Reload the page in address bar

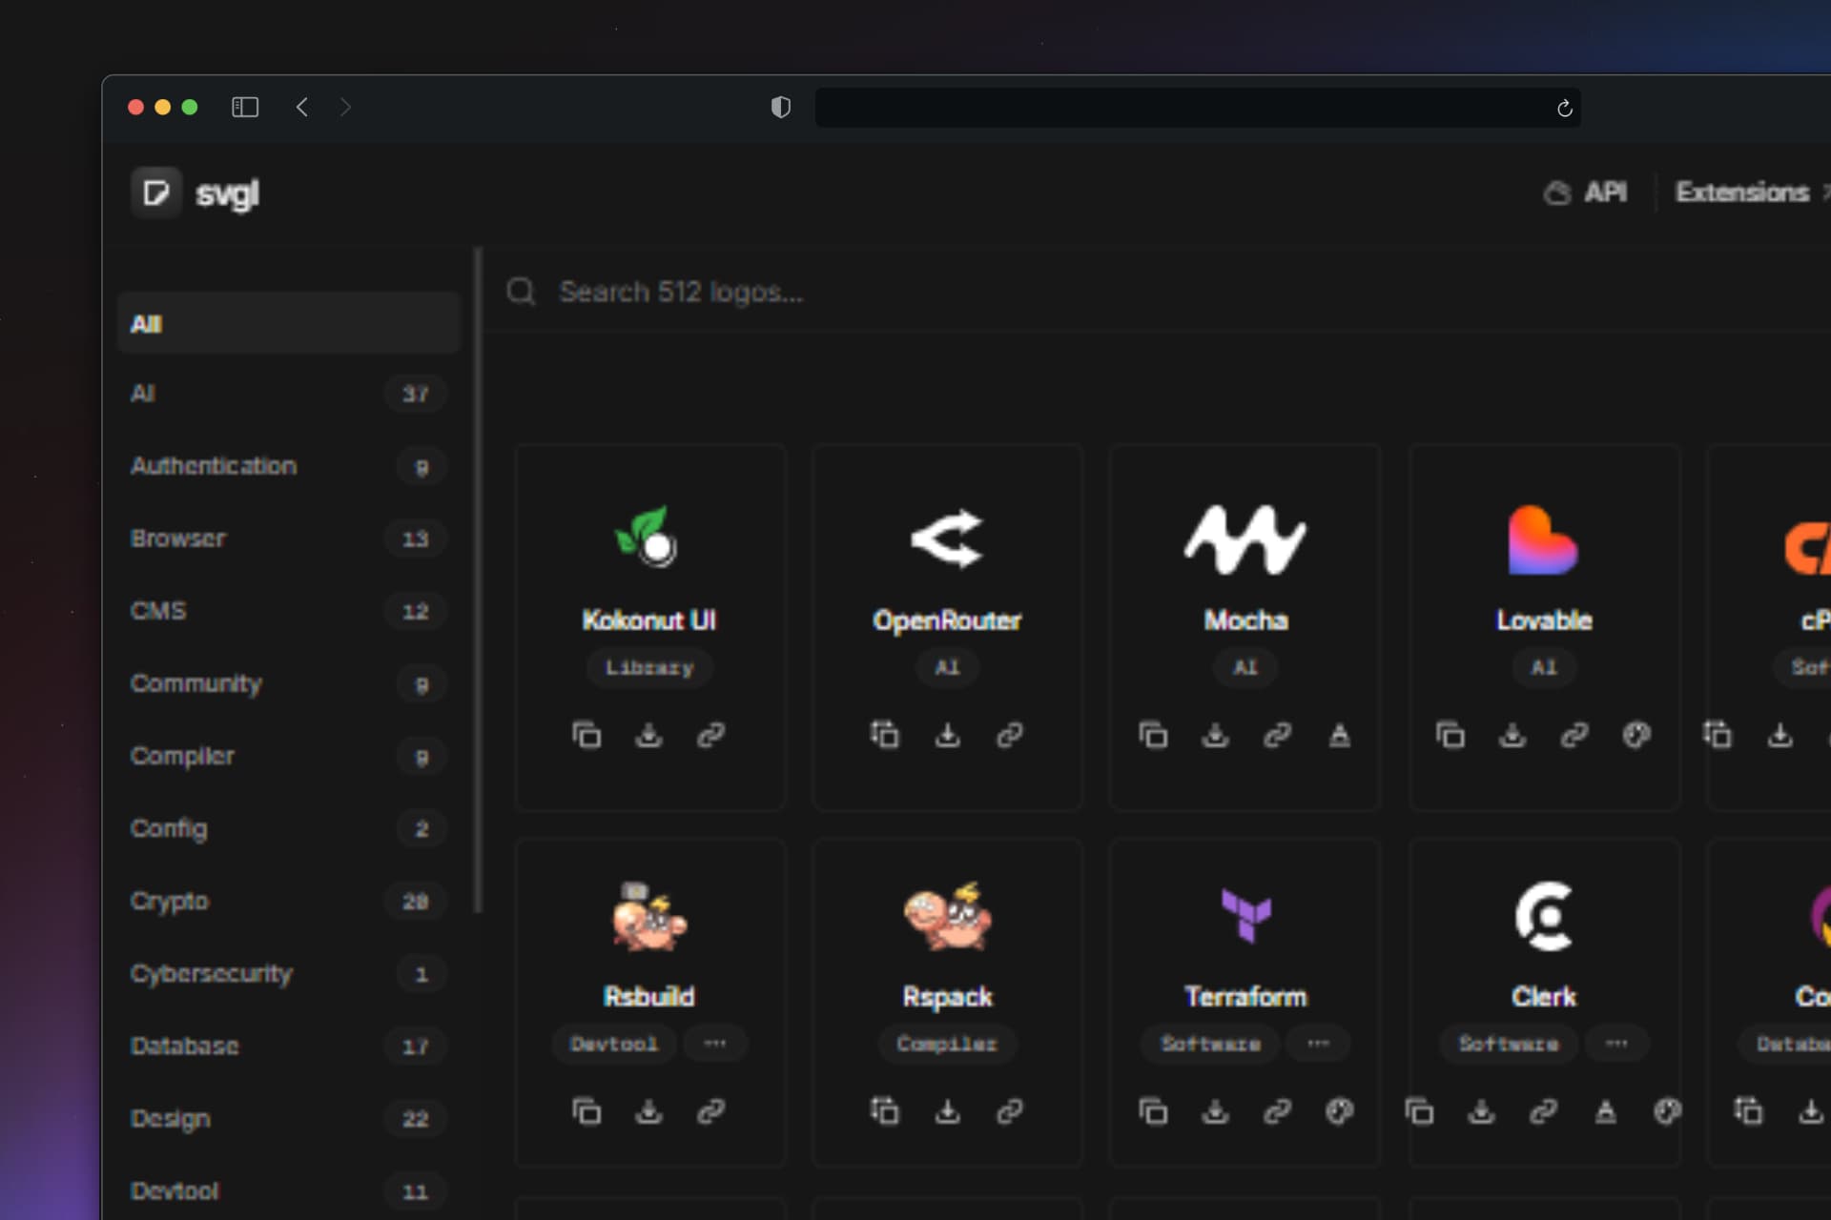1564,109
